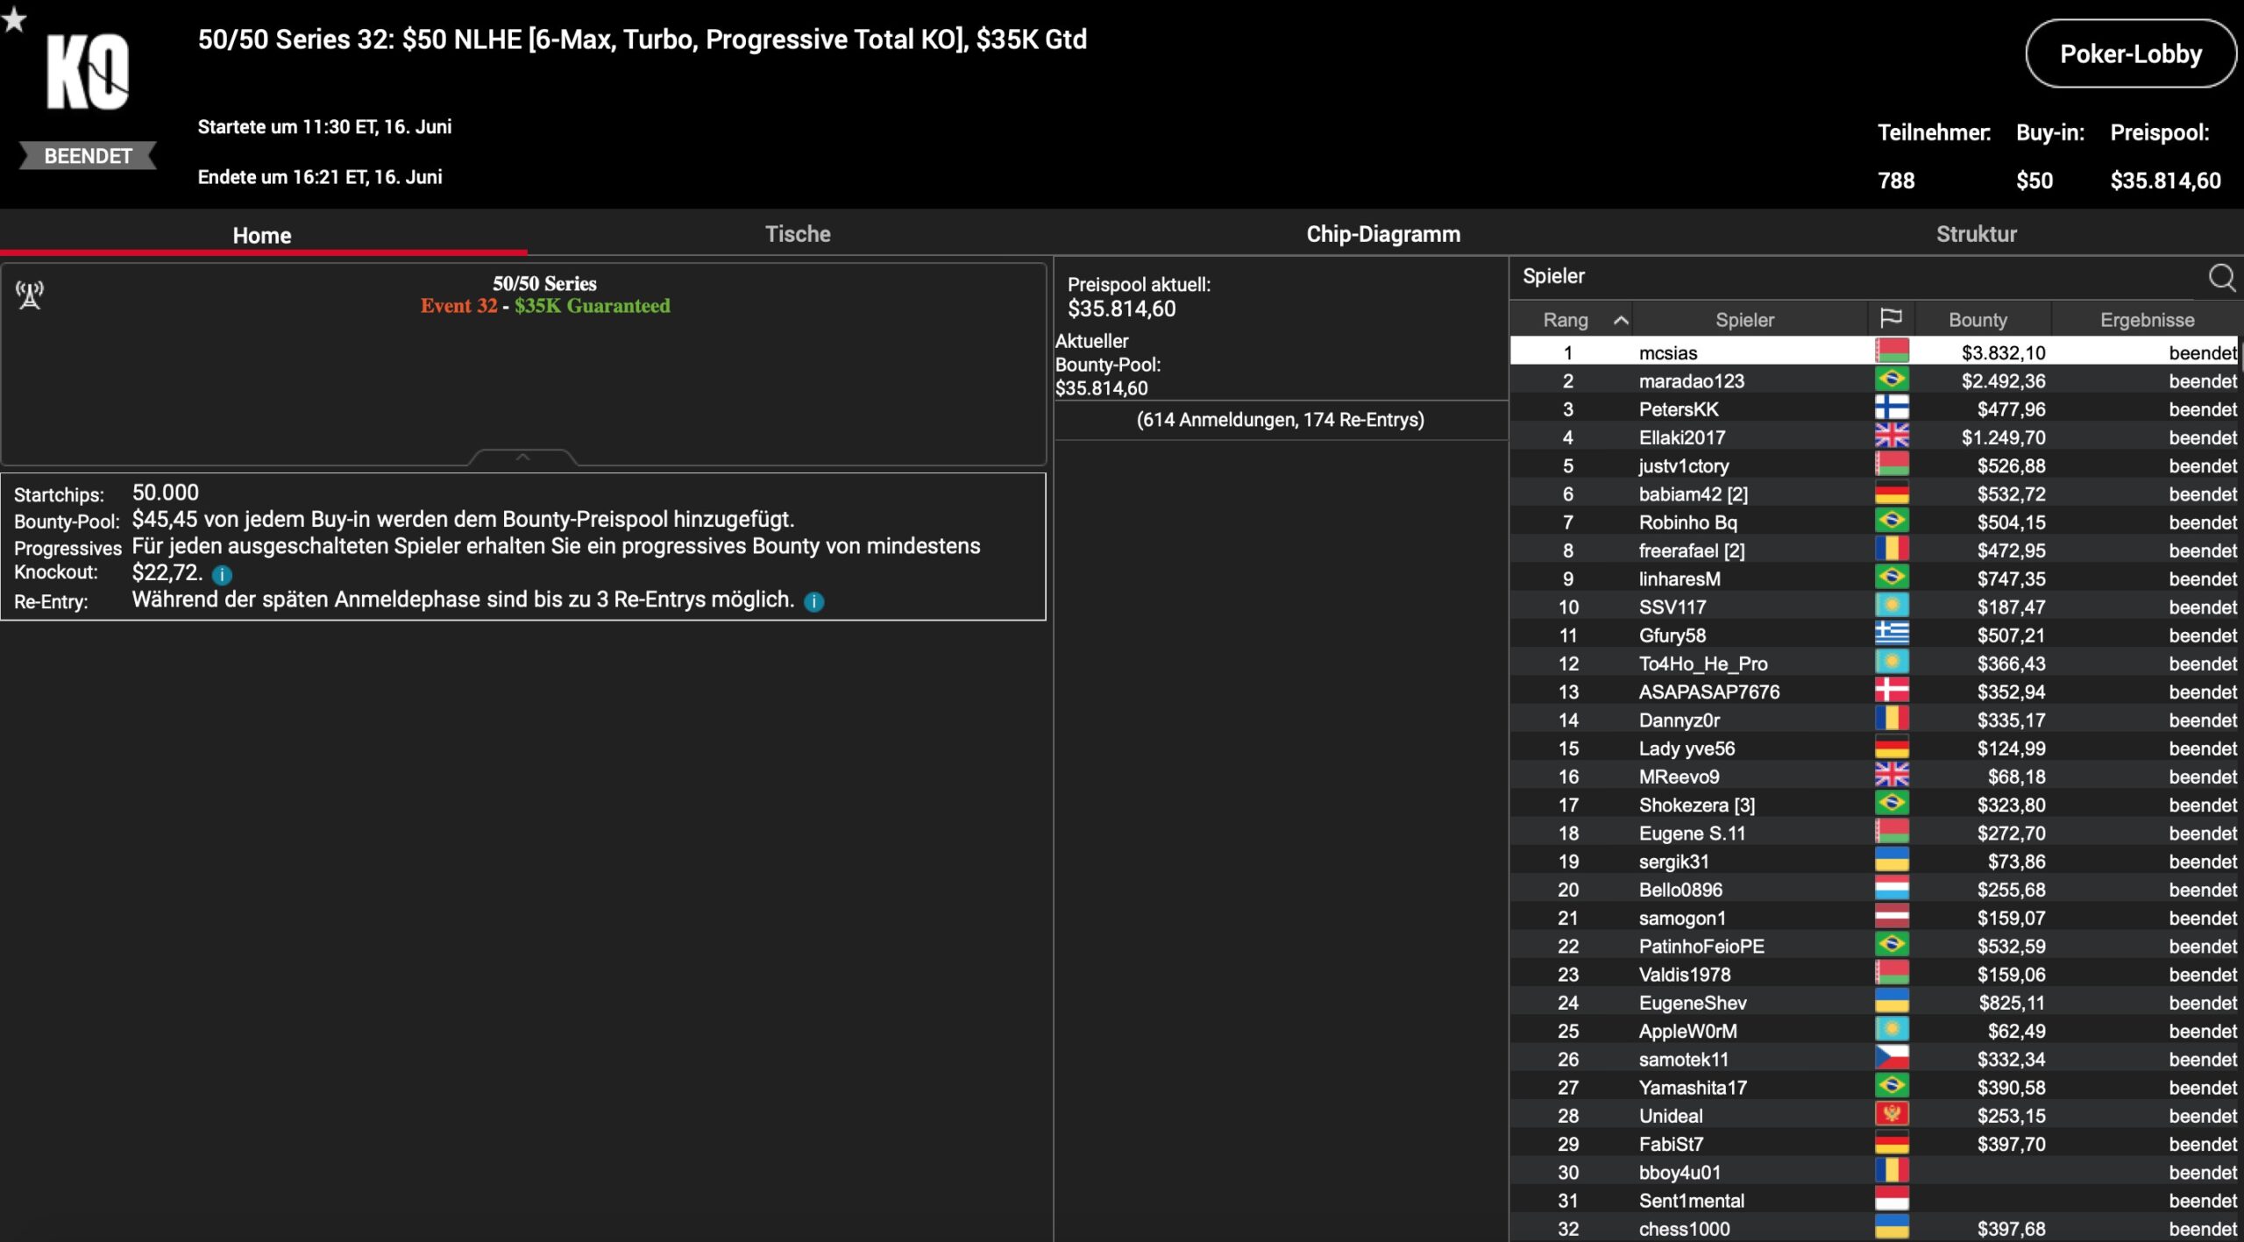Sort players by Bounty column
The image size is (2244, 1242).
point(1977,320)
